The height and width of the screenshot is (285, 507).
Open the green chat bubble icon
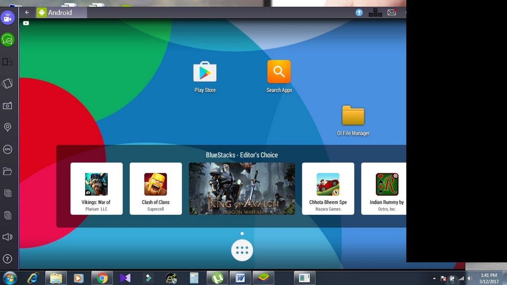tap(8, 39)
